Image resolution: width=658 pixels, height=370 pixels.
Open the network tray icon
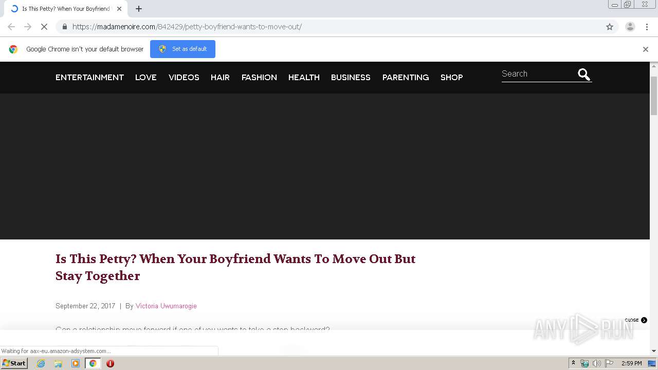click(584, 363)
